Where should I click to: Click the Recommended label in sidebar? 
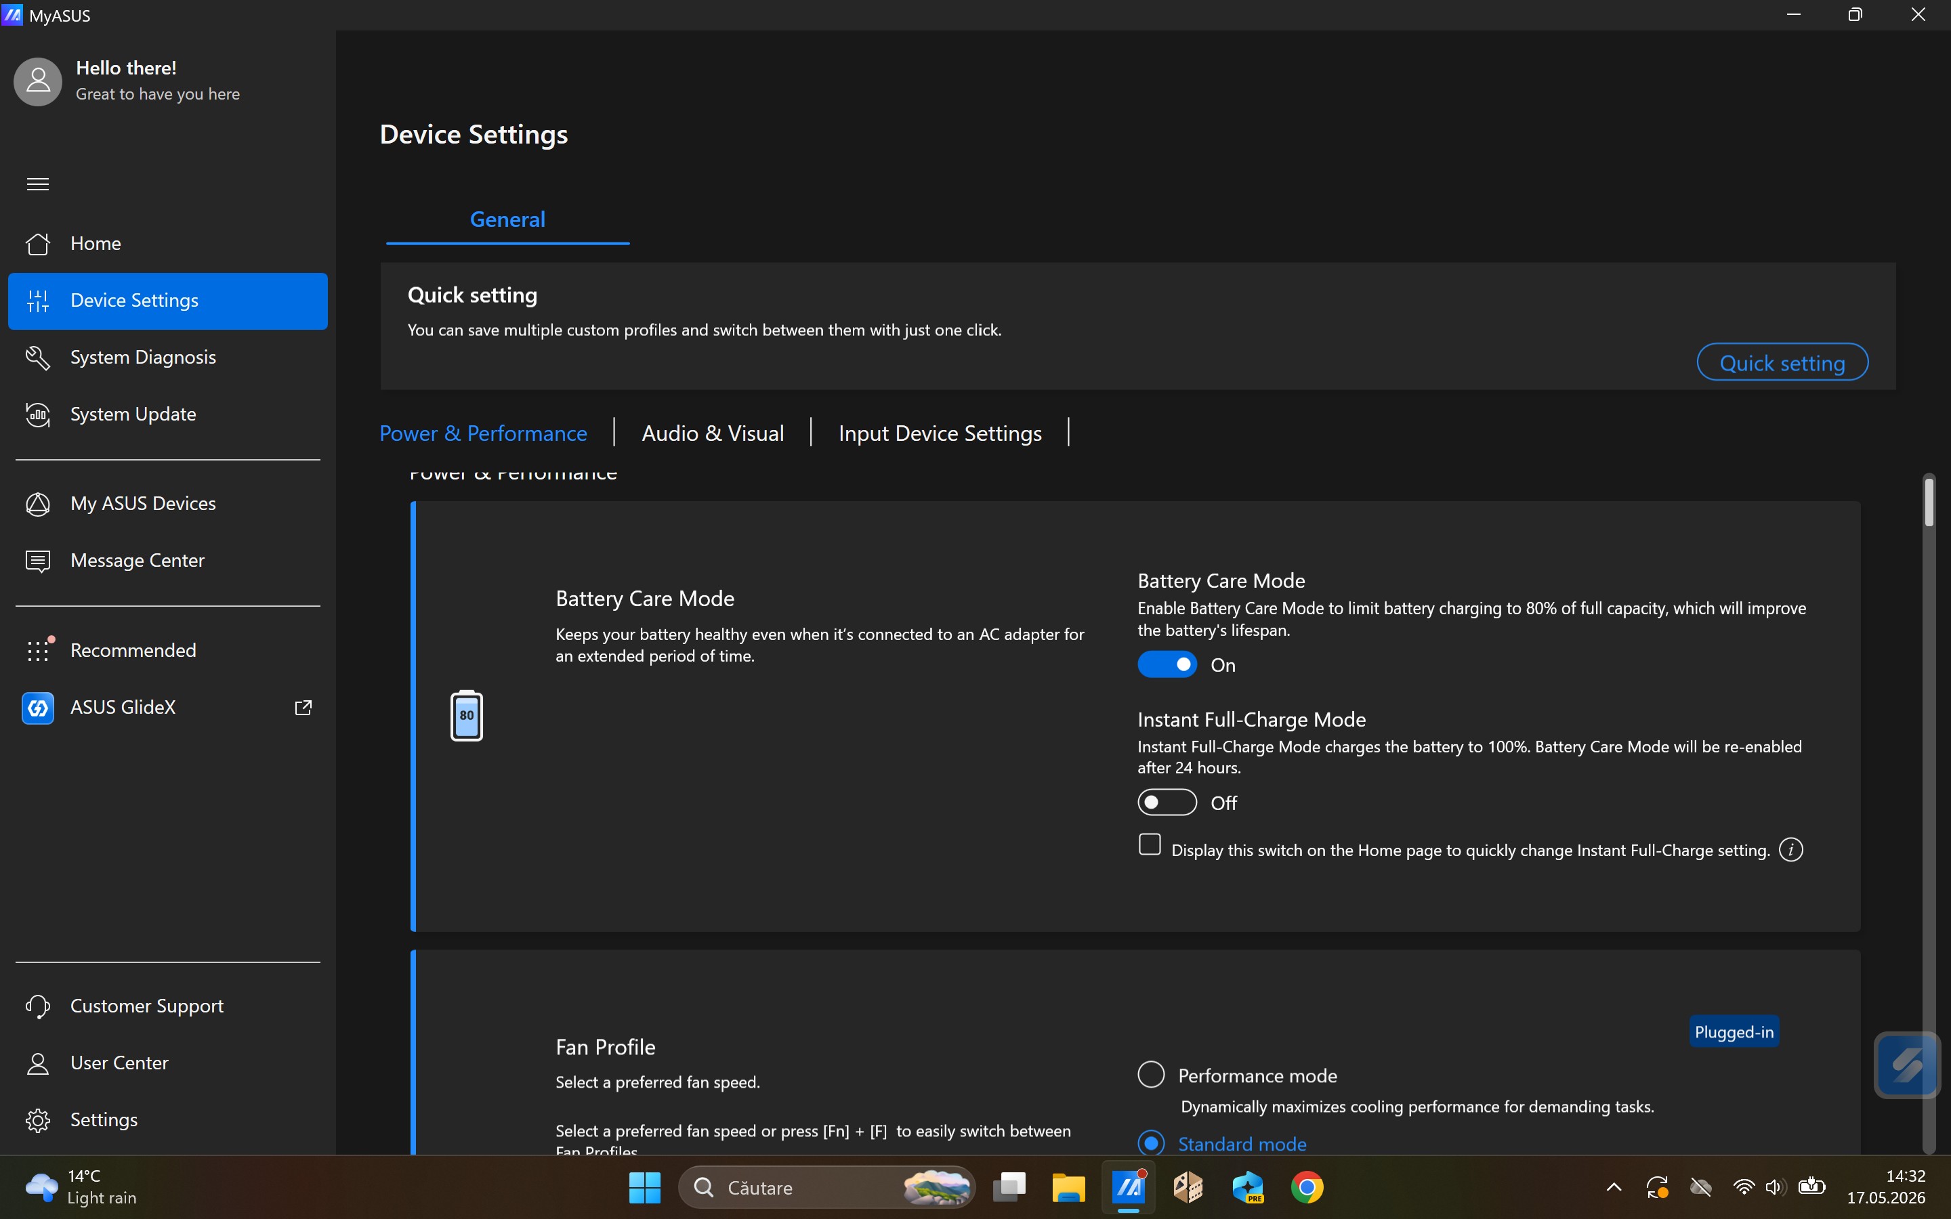[133, 650]
